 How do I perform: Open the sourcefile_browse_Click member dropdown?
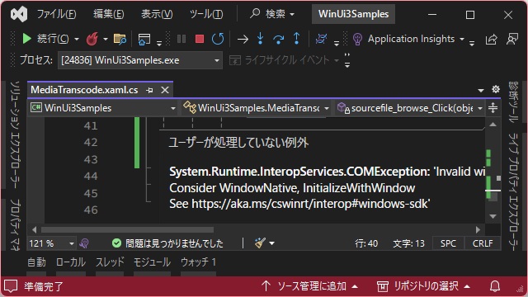click(x=409, y=108)
